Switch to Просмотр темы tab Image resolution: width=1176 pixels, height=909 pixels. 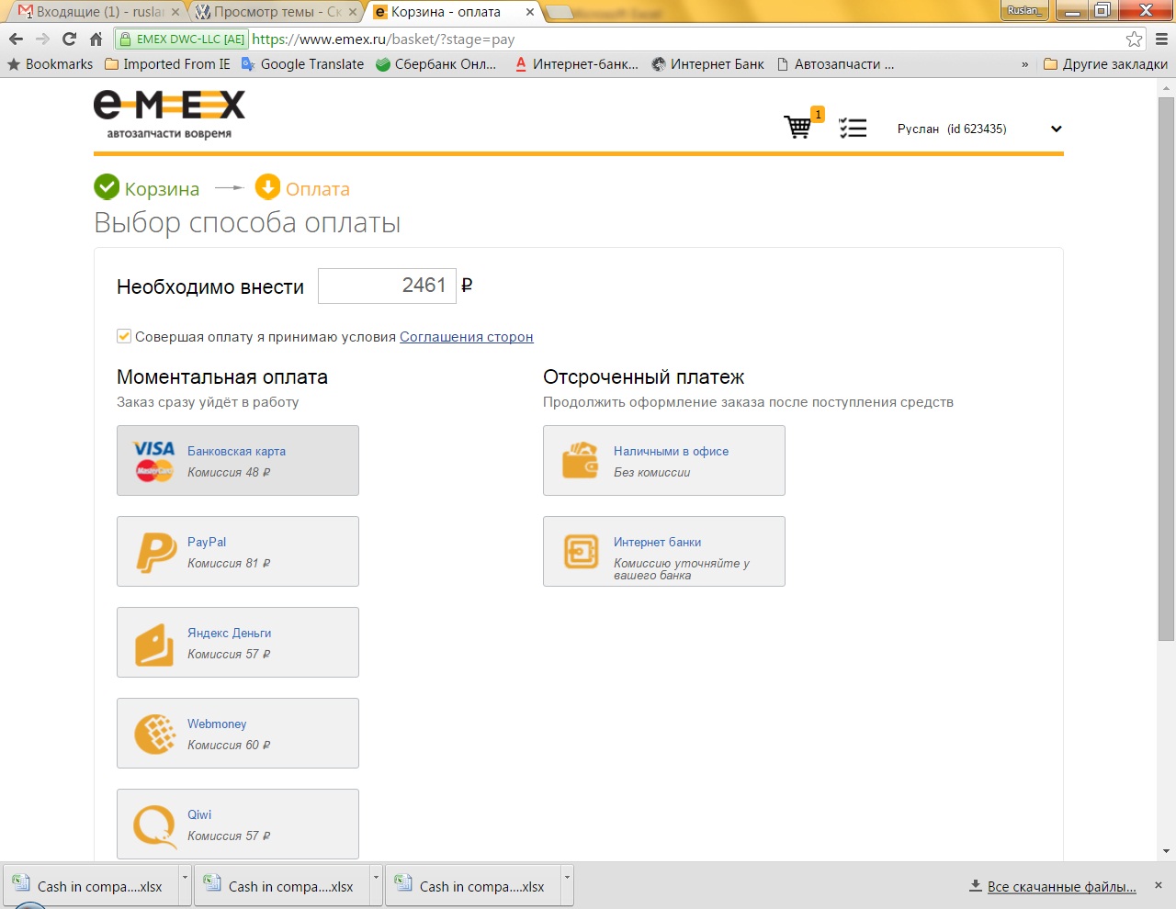tap(276, 12)
